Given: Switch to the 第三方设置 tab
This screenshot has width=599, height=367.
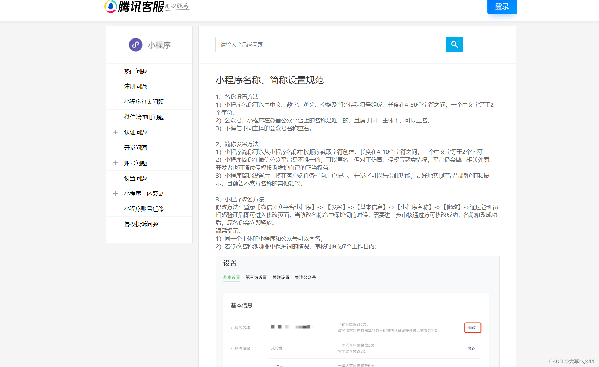Looking at the screenshot, I should click(x=256, y=278).
